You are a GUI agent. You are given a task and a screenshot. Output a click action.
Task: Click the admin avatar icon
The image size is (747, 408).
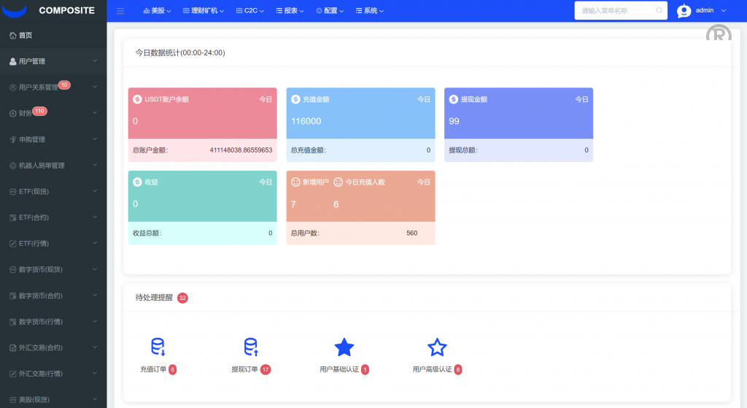coord(684,11)
